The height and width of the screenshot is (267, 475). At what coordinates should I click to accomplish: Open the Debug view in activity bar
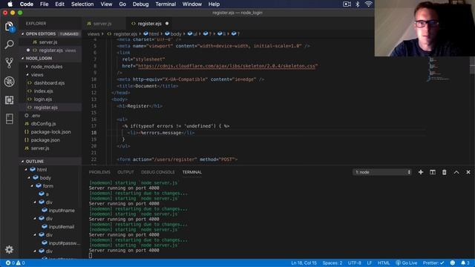tap(9, 82)
